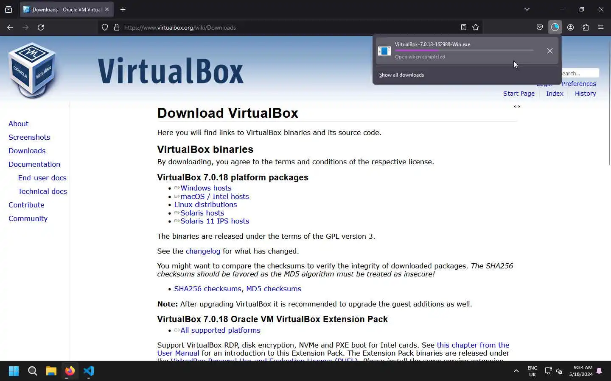
Task: Open Preferences link
Action: coord(579,84)
